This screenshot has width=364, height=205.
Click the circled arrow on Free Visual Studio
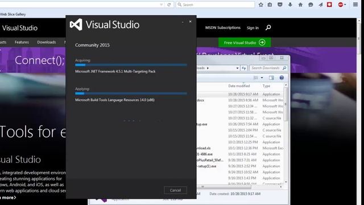coord(262,43)
